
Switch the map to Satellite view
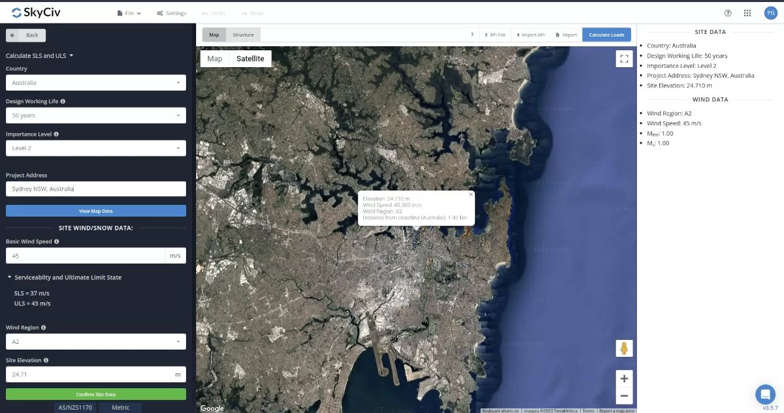(250, 58)
